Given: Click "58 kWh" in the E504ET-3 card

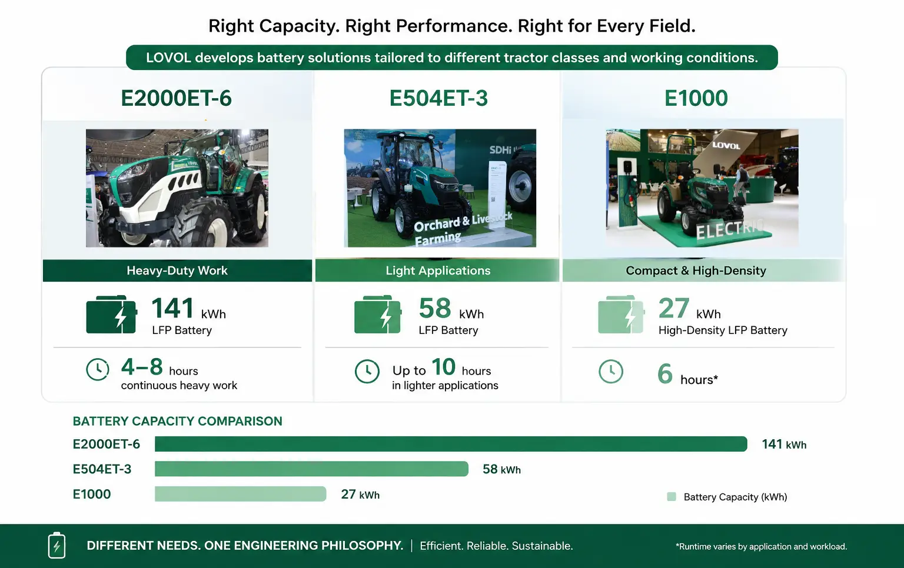Looking at the screenshot, I should [x=451, y=309].
